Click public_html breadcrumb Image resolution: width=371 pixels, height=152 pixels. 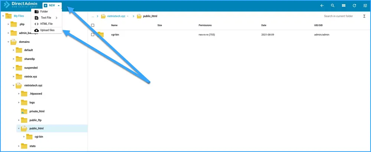click(x=150, y=16)
